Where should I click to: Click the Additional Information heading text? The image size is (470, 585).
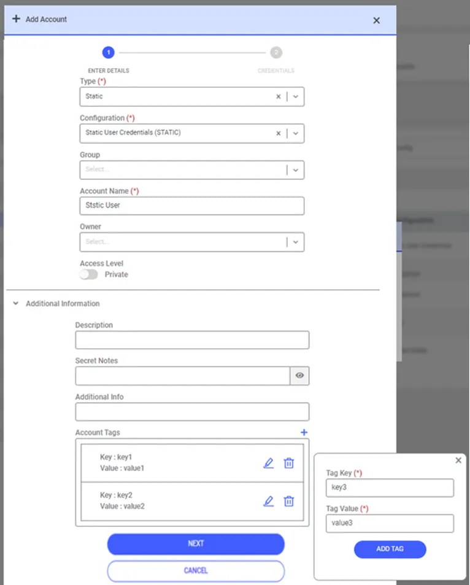63,304
